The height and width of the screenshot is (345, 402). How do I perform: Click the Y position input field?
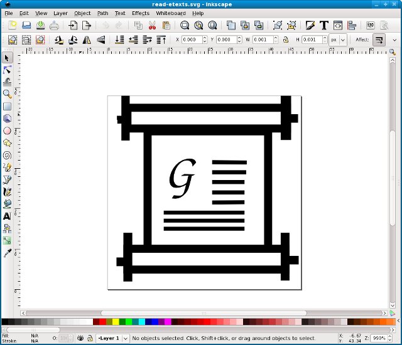pos(226,40)
